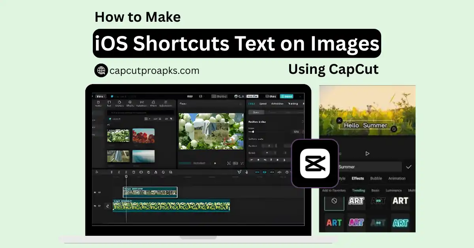This screenshot has width=474, height=248.
Task: Click the timeline playhead marker
Action: 126,177
